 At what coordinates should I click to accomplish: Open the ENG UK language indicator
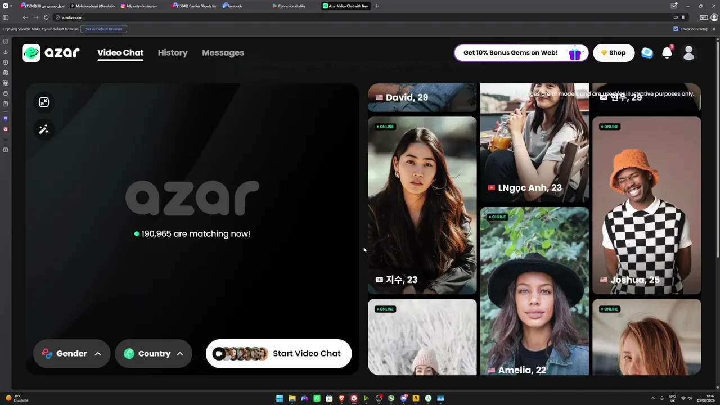[x=672, y=398]
